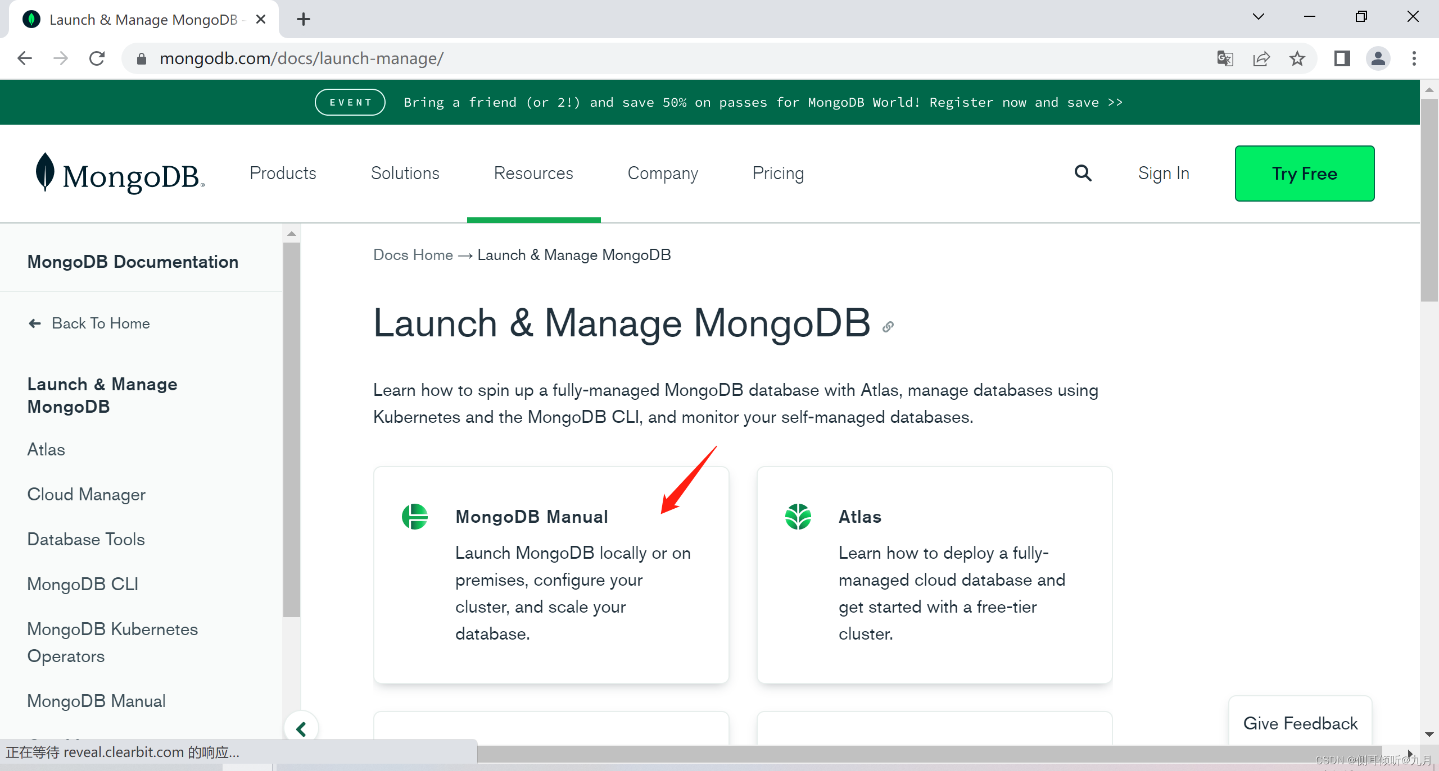
Task: Click Back To Home in the sidebar
Action: 101,323
